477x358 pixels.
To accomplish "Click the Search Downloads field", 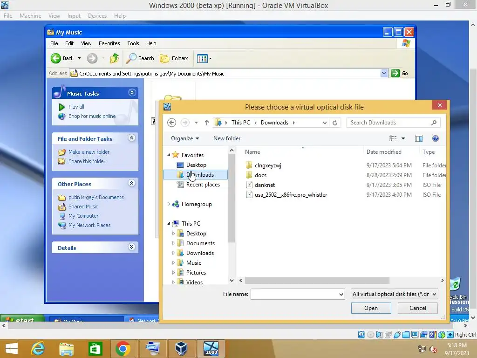I will [x=393, y=123].
